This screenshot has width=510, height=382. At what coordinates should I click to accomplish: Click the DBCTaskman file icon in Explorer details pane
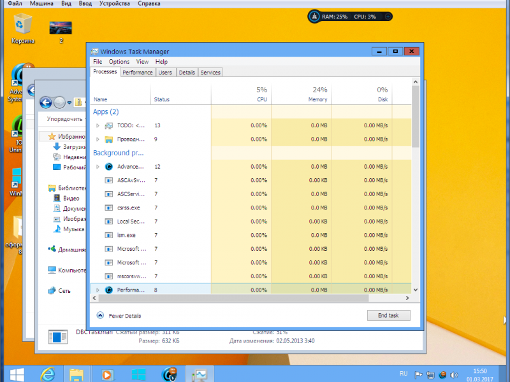[57, 336]
